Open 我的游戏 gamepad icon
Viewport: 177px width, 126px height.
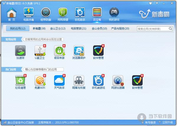114,14
